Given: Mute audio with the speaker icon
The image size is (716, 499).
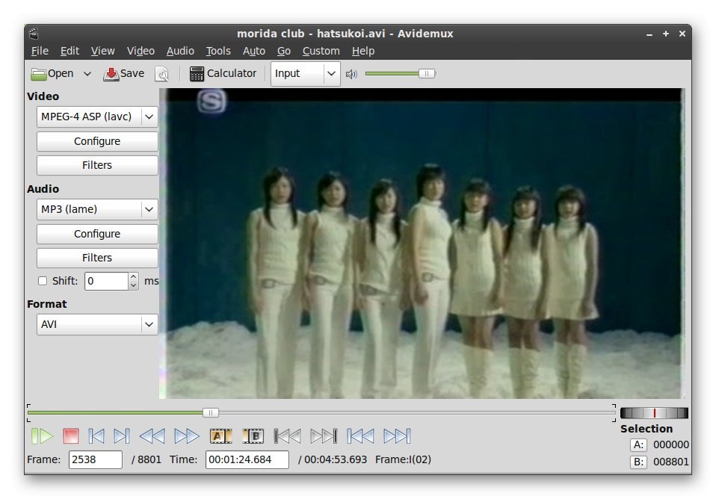Looking at the screenshot, I should pyautogui.click(x=351, y=73).
